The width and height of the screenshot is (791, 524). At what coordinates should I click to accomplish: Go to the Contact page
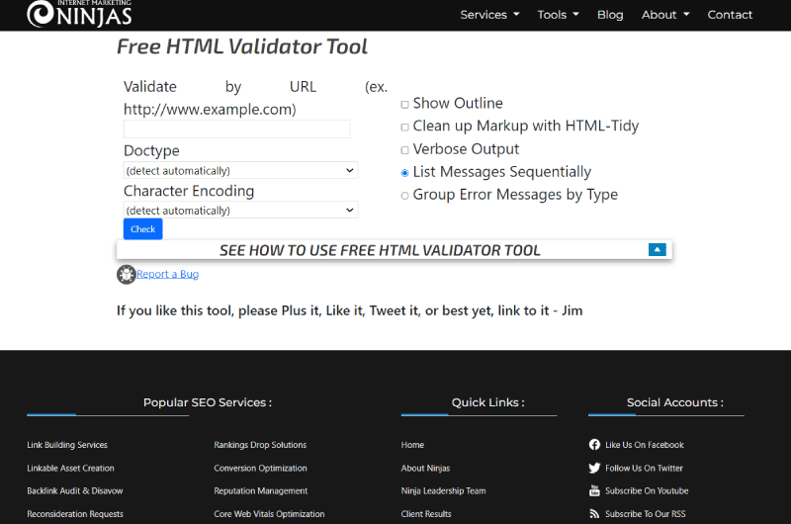(730, 15)
